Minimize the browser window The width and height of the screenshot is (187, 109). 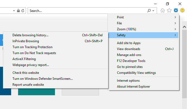tap(155, 4)
